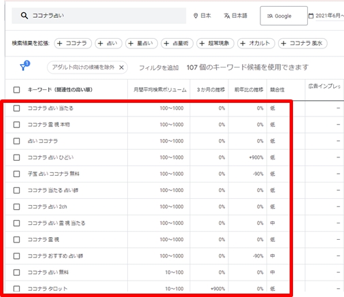Add 超常現象 chip to broaden search
344x297 pixels.
tap(216, 43)
